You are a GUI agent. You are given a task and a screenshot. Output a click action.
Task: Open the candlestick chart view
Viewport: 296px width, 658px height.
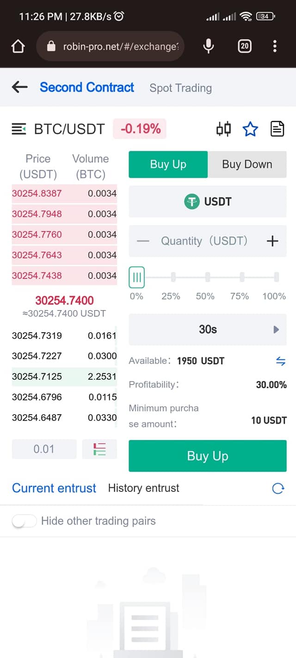pos(223,129)
